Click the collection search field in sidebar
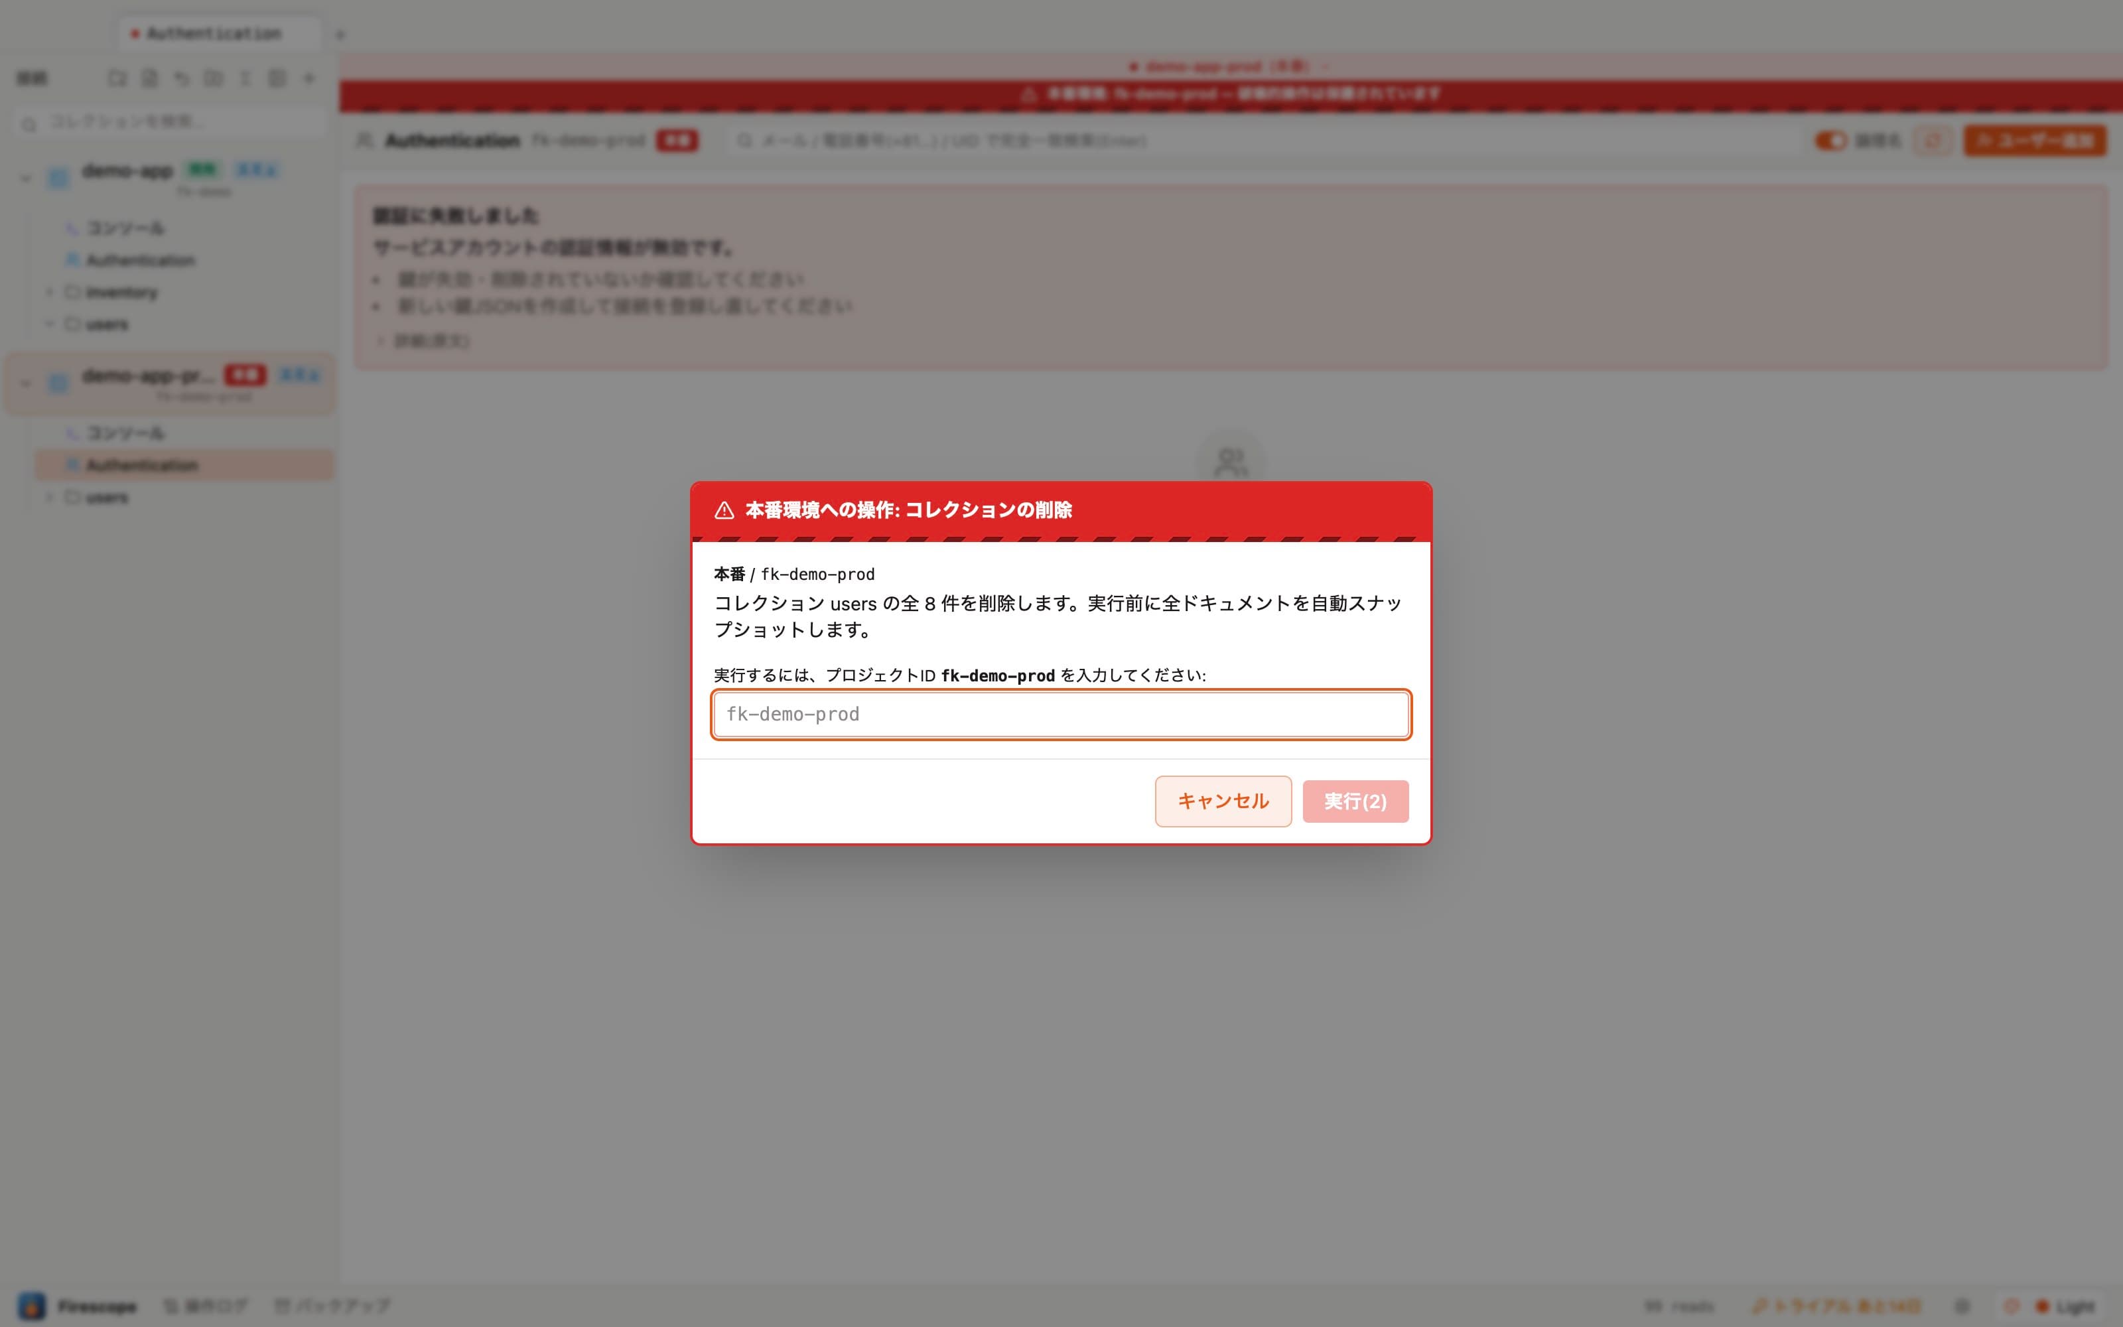Viewport: 2123px width, 1327px height. [172, 122]
